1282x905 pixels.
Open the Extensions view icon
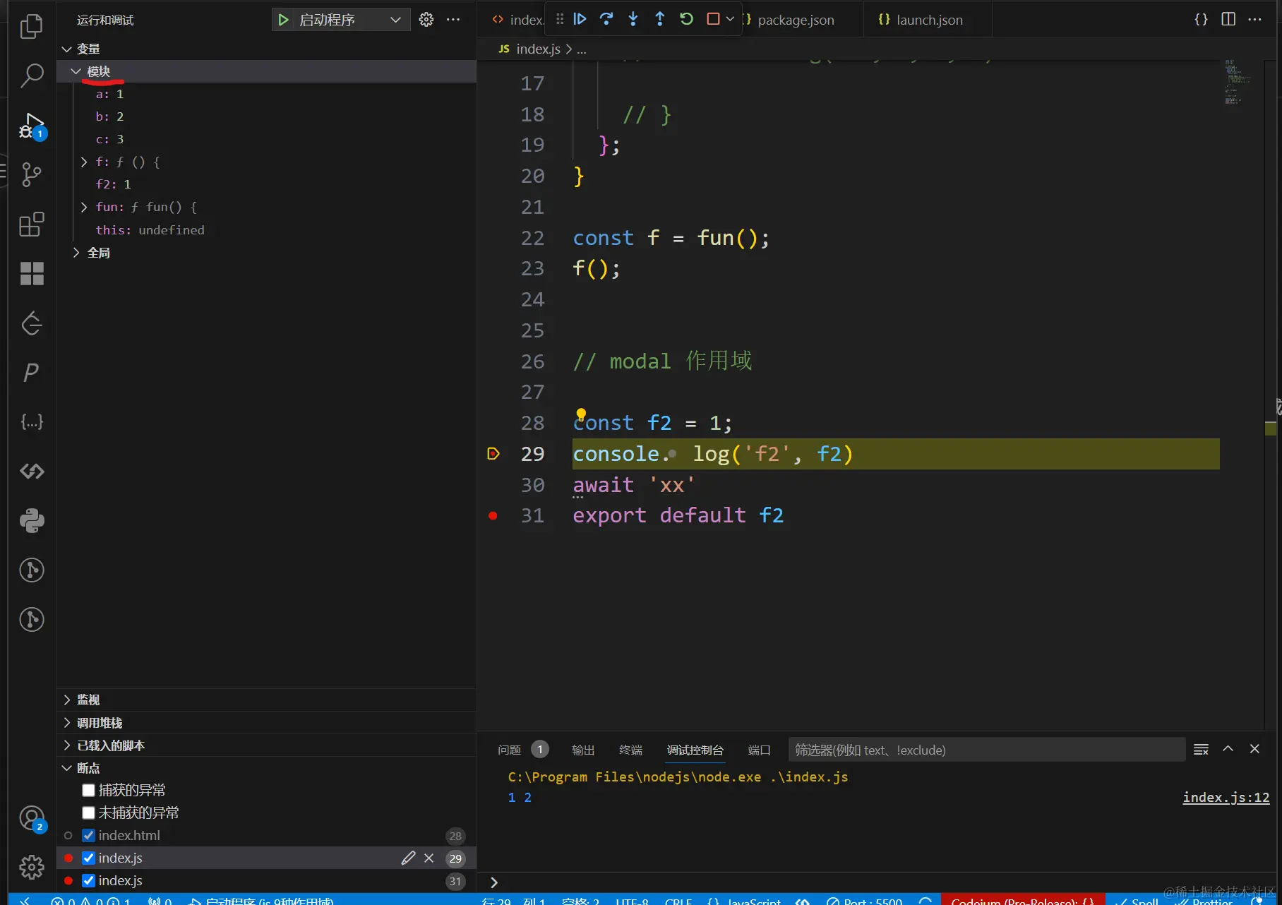coord(31,224)
